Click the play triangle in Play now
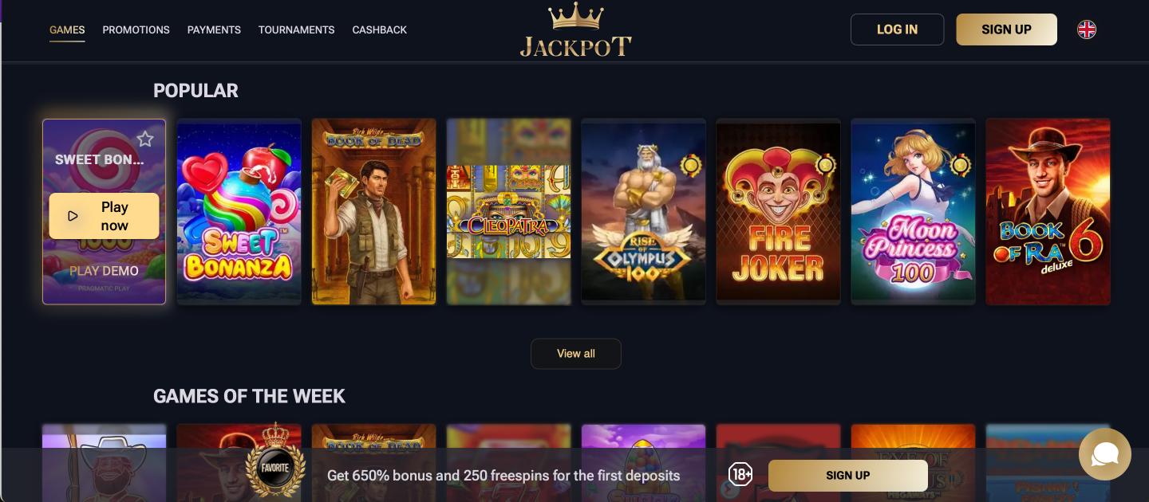Image resolution: width=1149 pixels, height=502 pixels. [x=73, y=216]
